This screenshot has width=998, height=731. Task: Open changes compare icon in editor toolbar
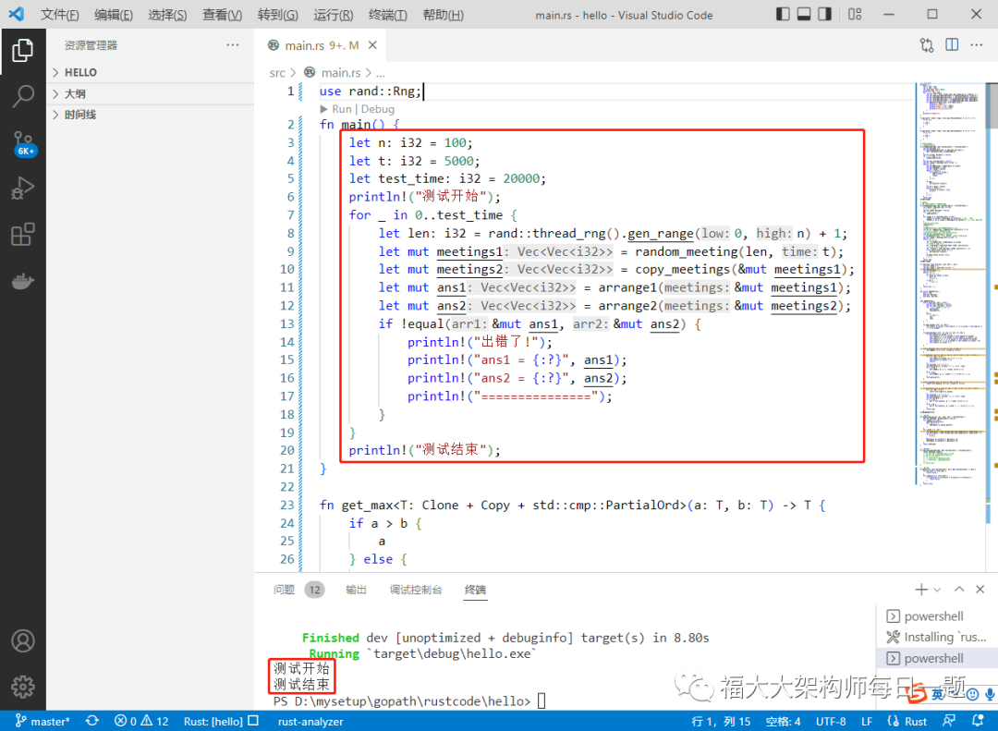(x=927, y=45)
